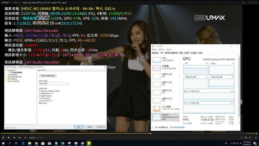Screen dimensions: 259x146
Task: Collapse the devices folder in madVR tree
Action: click(x=6, y=70)
